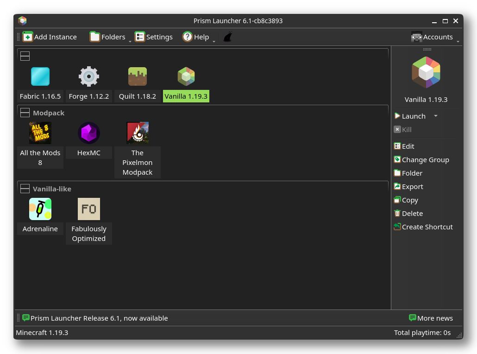The width and height of the screenshot is (477, 354).
Task: Open the Help menu
Action: pyautogui.click(x=196, y=37)
